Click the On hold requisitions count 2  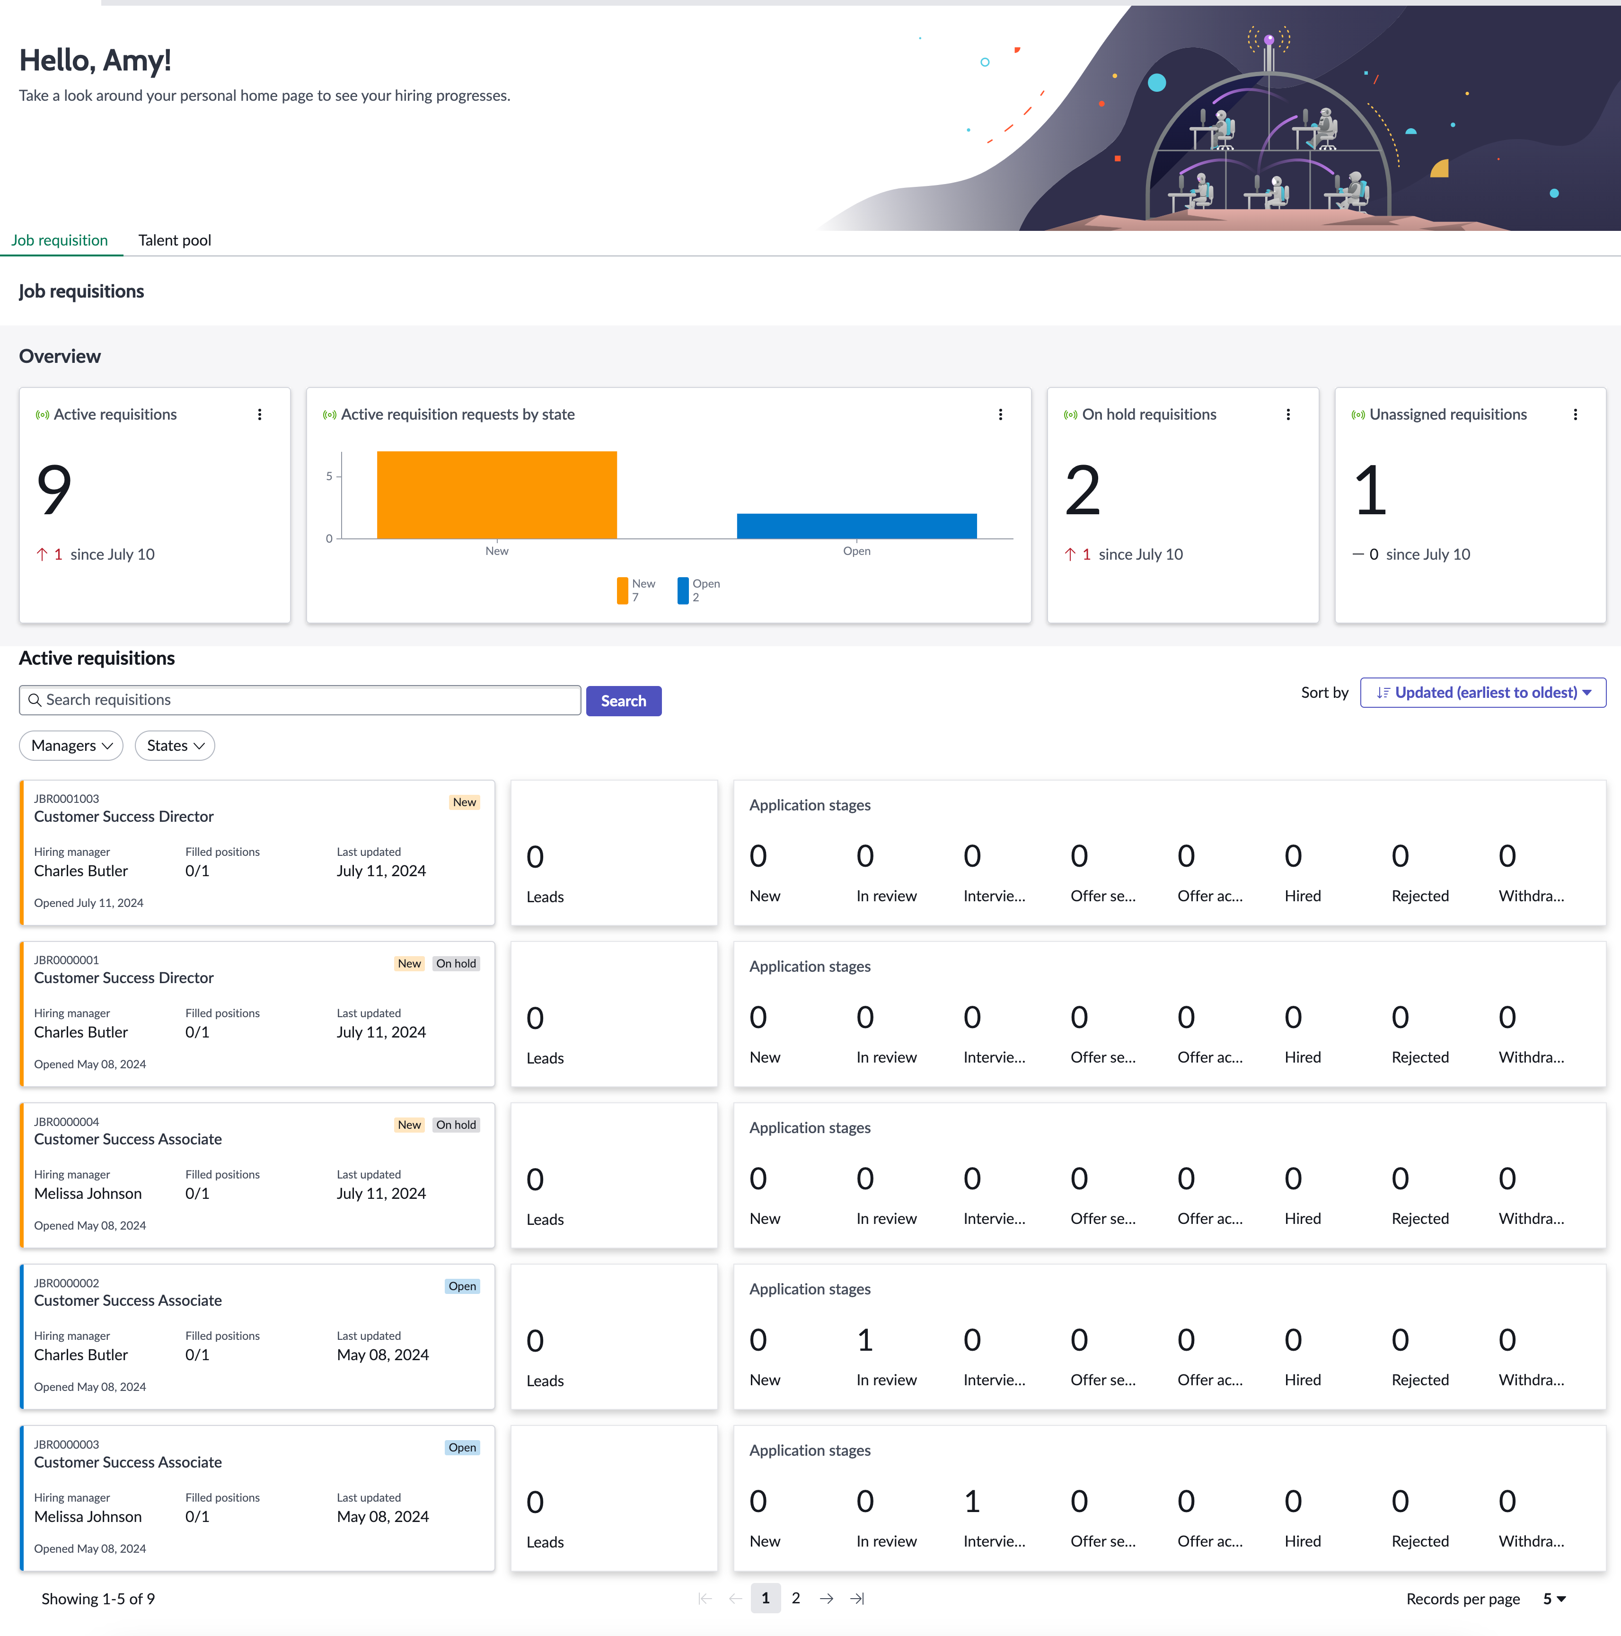(1083, 490)
